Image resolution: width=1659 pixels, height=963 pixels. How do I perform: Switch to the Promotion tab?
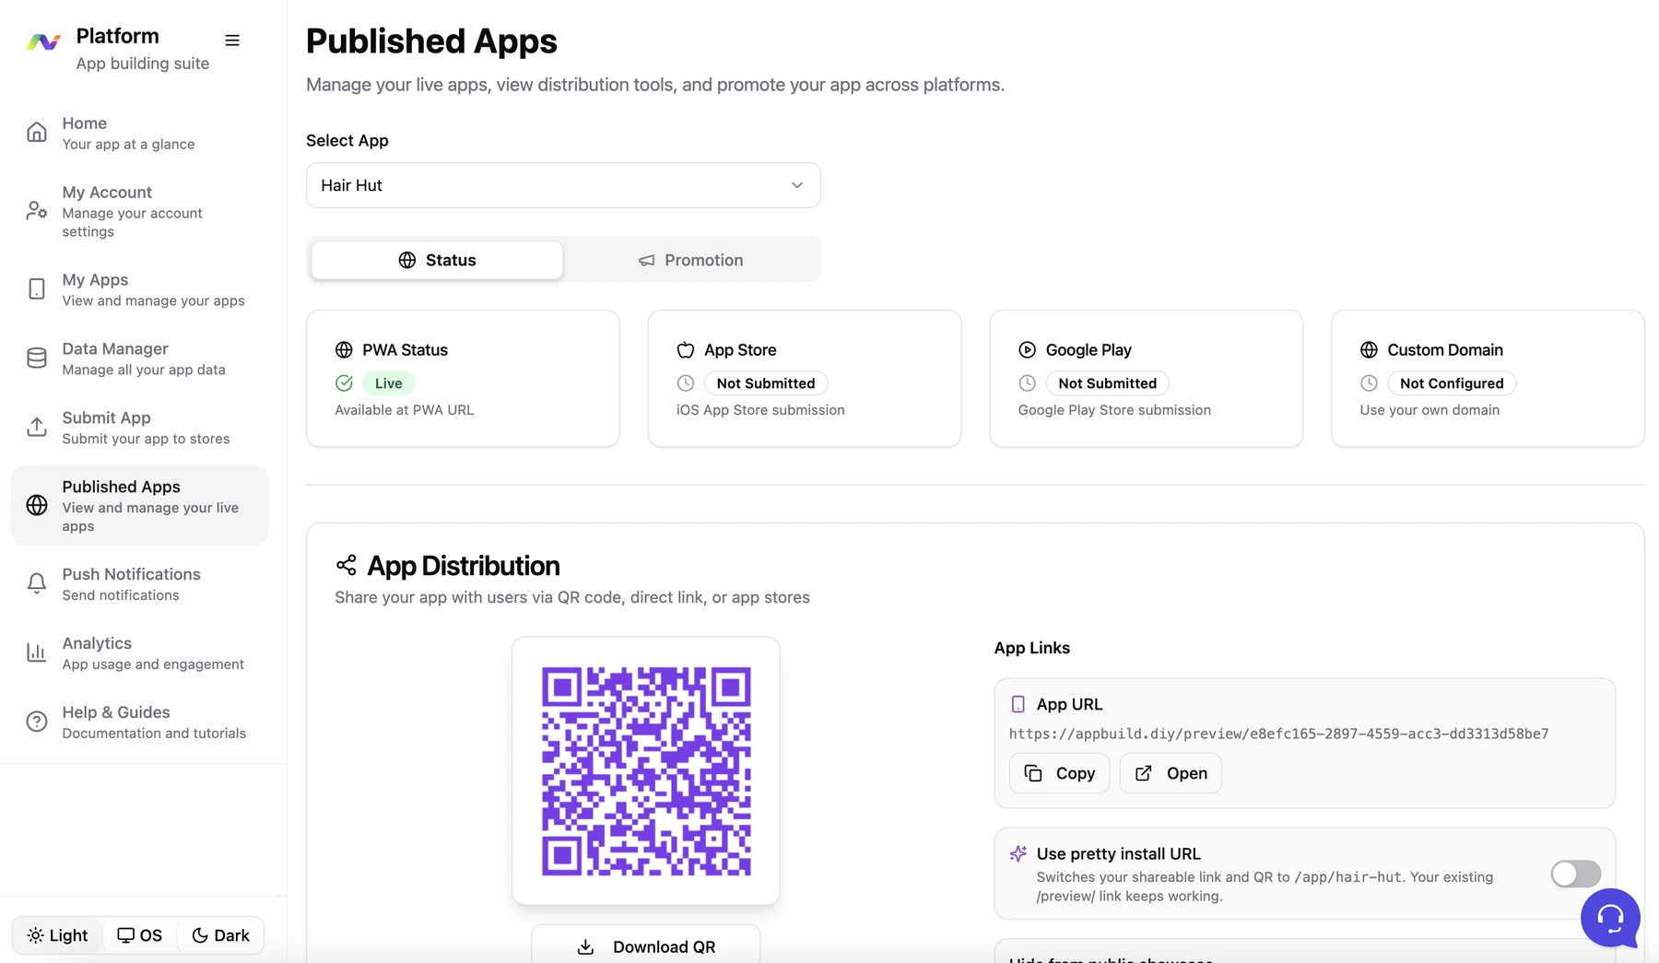[x=691, y=260]
